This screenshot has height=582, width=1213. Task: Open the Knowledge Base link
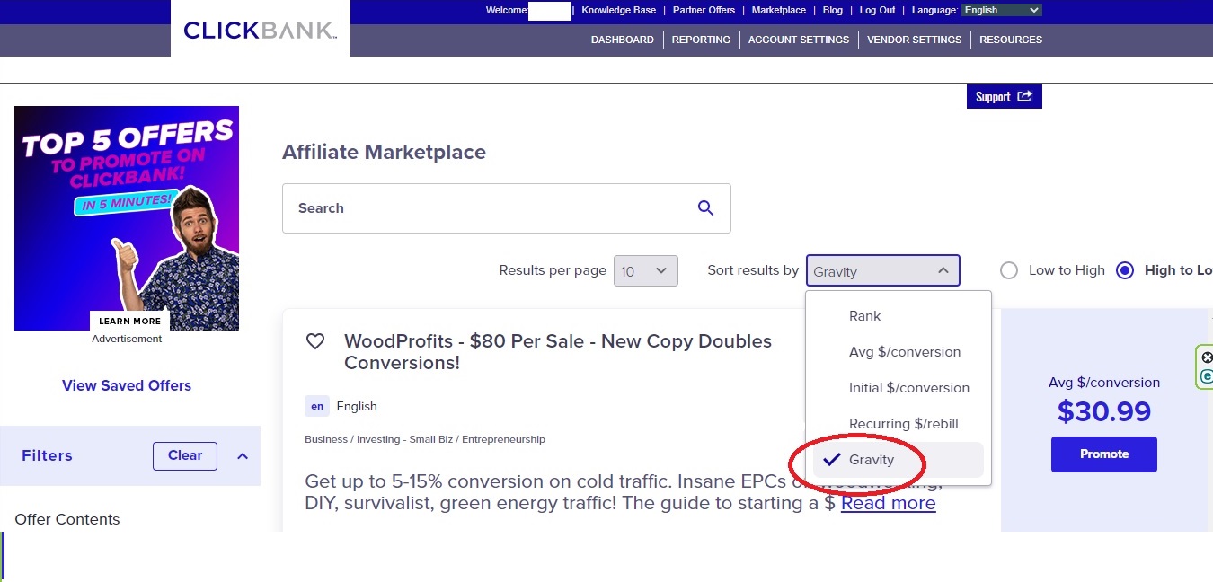(x=619, y=11)
